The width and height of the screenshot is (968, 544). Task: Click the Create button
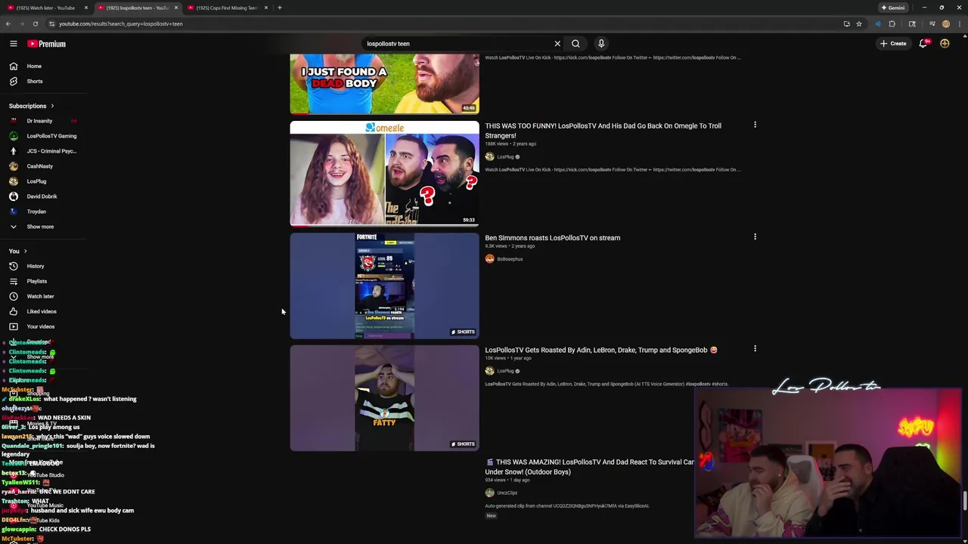tap(893, 44)
